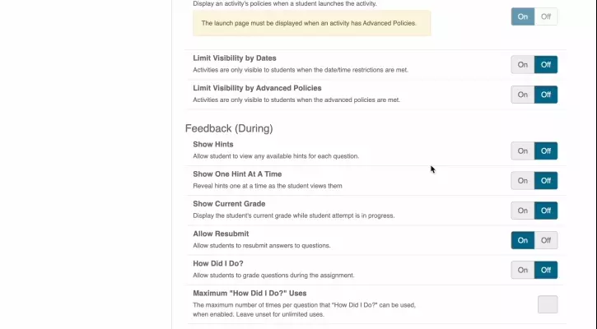This screenshot has height=329, width=597.
Task: Focus the Maximum "How Did I Do?" Uses field
Action: click(548, 304)
